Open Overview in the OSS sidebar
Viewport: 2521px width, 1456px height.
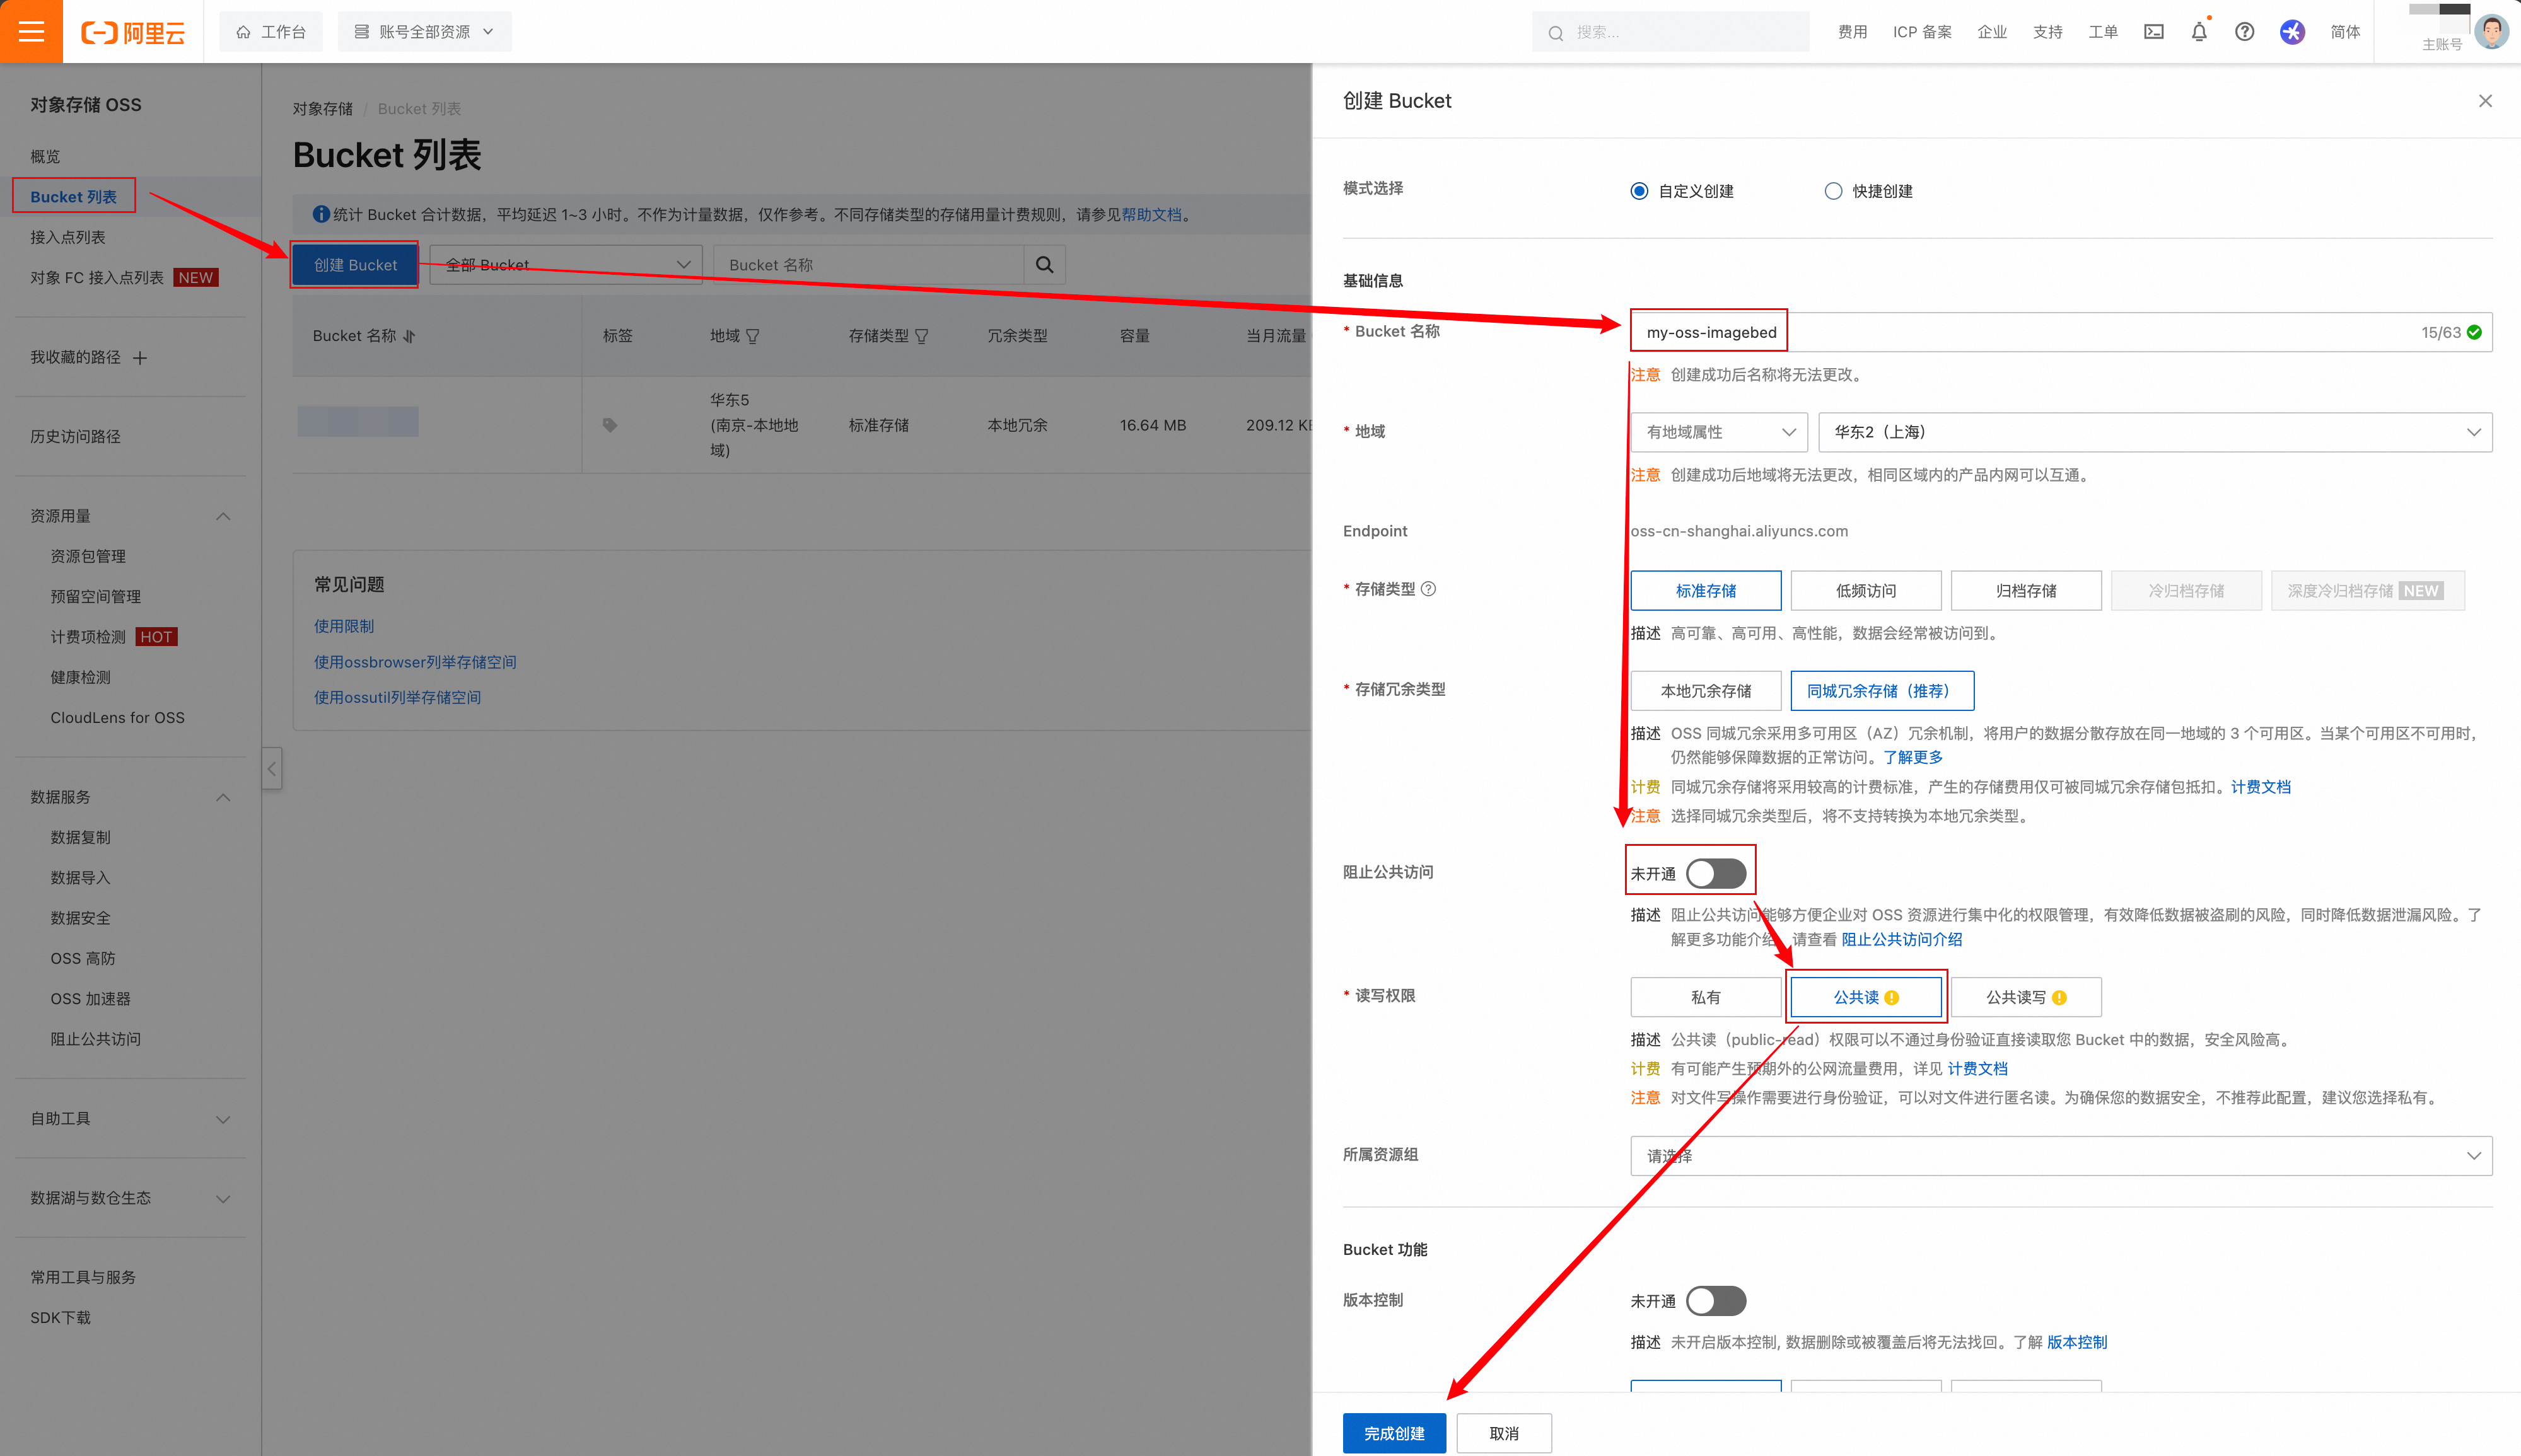click(45, 157)
